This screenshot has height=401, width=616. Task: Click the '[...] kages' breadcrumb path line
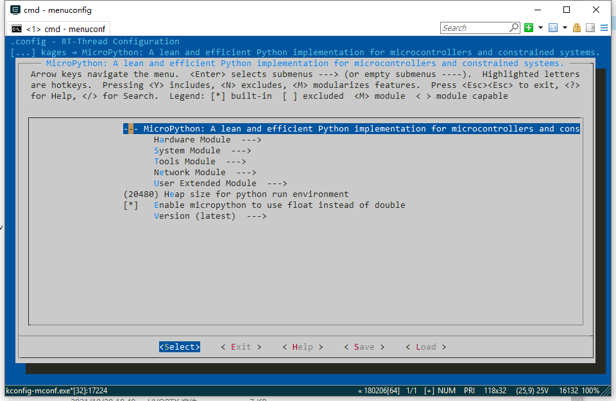(305, 53)
